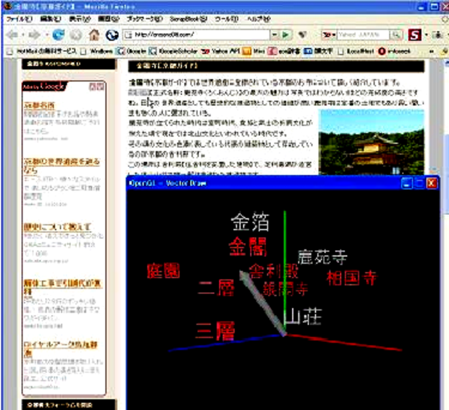Open the Windows bookmark in bookmarks toolbar
Screen dimensions: 449x410
point(97,51)
